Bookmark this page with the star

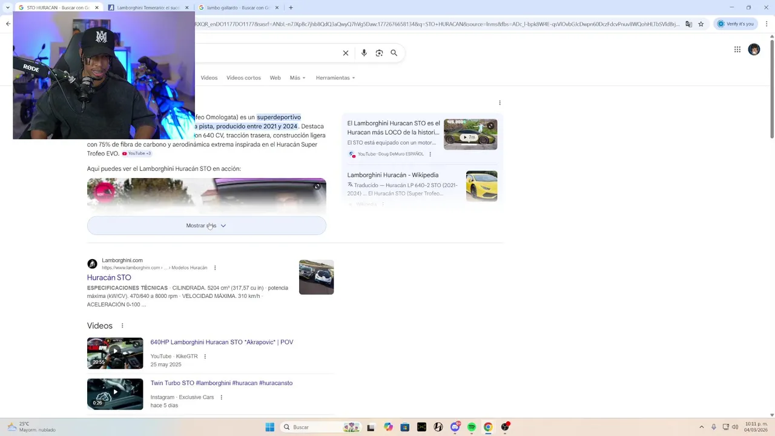pyautogui.click(x=701, y=24)
